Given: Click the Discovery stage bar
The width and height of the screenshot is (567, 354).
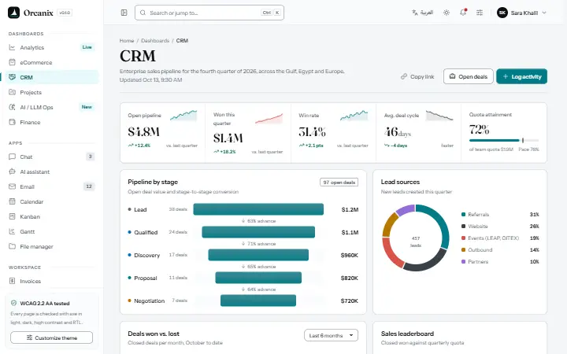Looking at the screenshot, I should click(258, 255).
